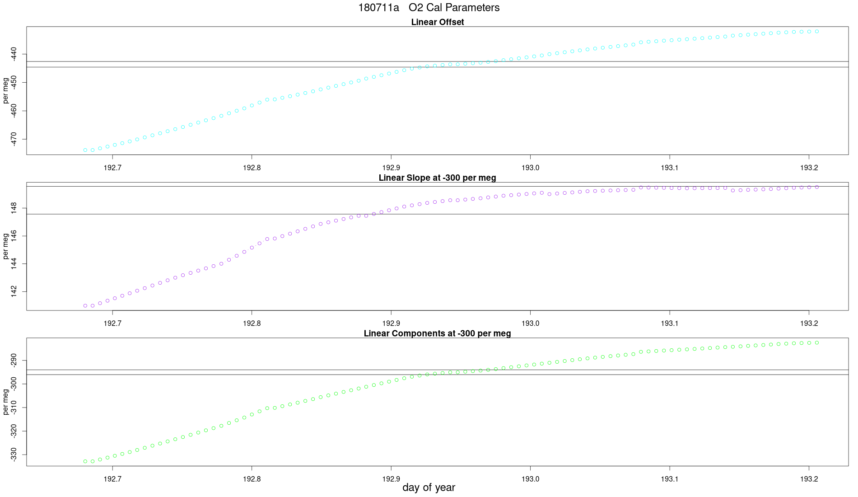This screenshot has height=497, width=858.
Task: Click the 'per meg' label of Linear Offset panel
Action: click(x=6, y=91)
